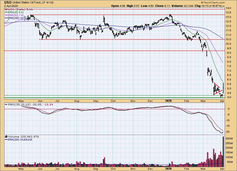
Task: Click the Apr label under the volume panel
Action: tap(222, 169)
